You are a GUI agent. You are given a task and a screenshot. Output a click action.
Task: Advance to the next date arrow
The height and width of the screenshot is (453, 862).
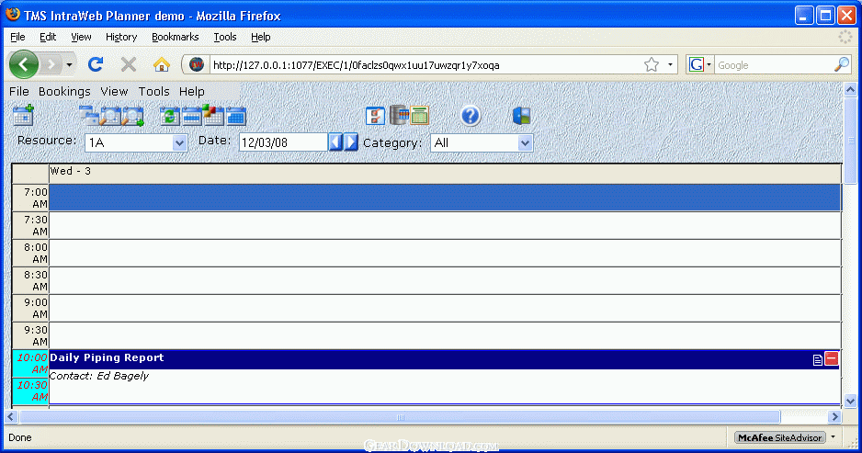(x=351, y=142)
